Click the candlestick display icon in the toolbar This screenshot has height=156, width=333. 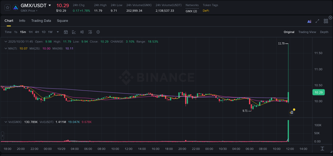coord(82,32)
